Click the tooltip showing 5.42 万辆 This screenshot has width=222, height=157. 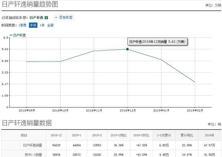click(157, 42)
